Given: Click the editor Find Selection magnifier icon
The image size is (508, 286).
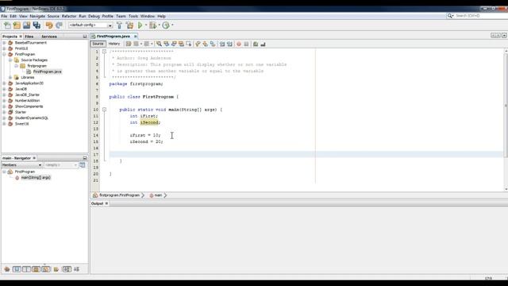Looking at the screenshot, I should pos(159,44).
